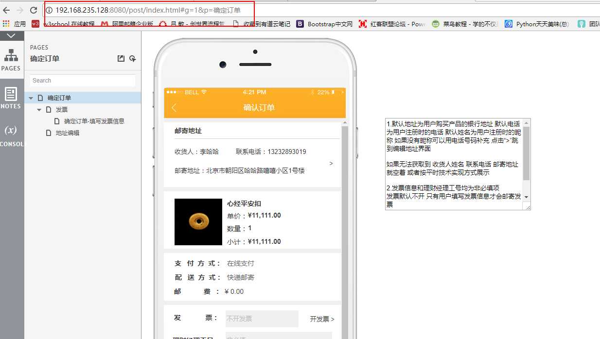The height and width of the screenshot is (339, 600).
Task: Click the page icon beside 发票
Action: (x=49, y=110)
